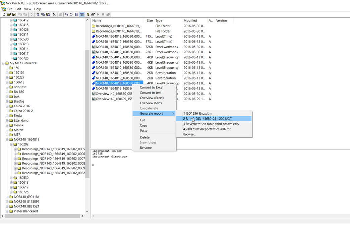This screenshot has height=241, width=350.
Task: Click the Play toolbar icon
Action: point(98,14)
